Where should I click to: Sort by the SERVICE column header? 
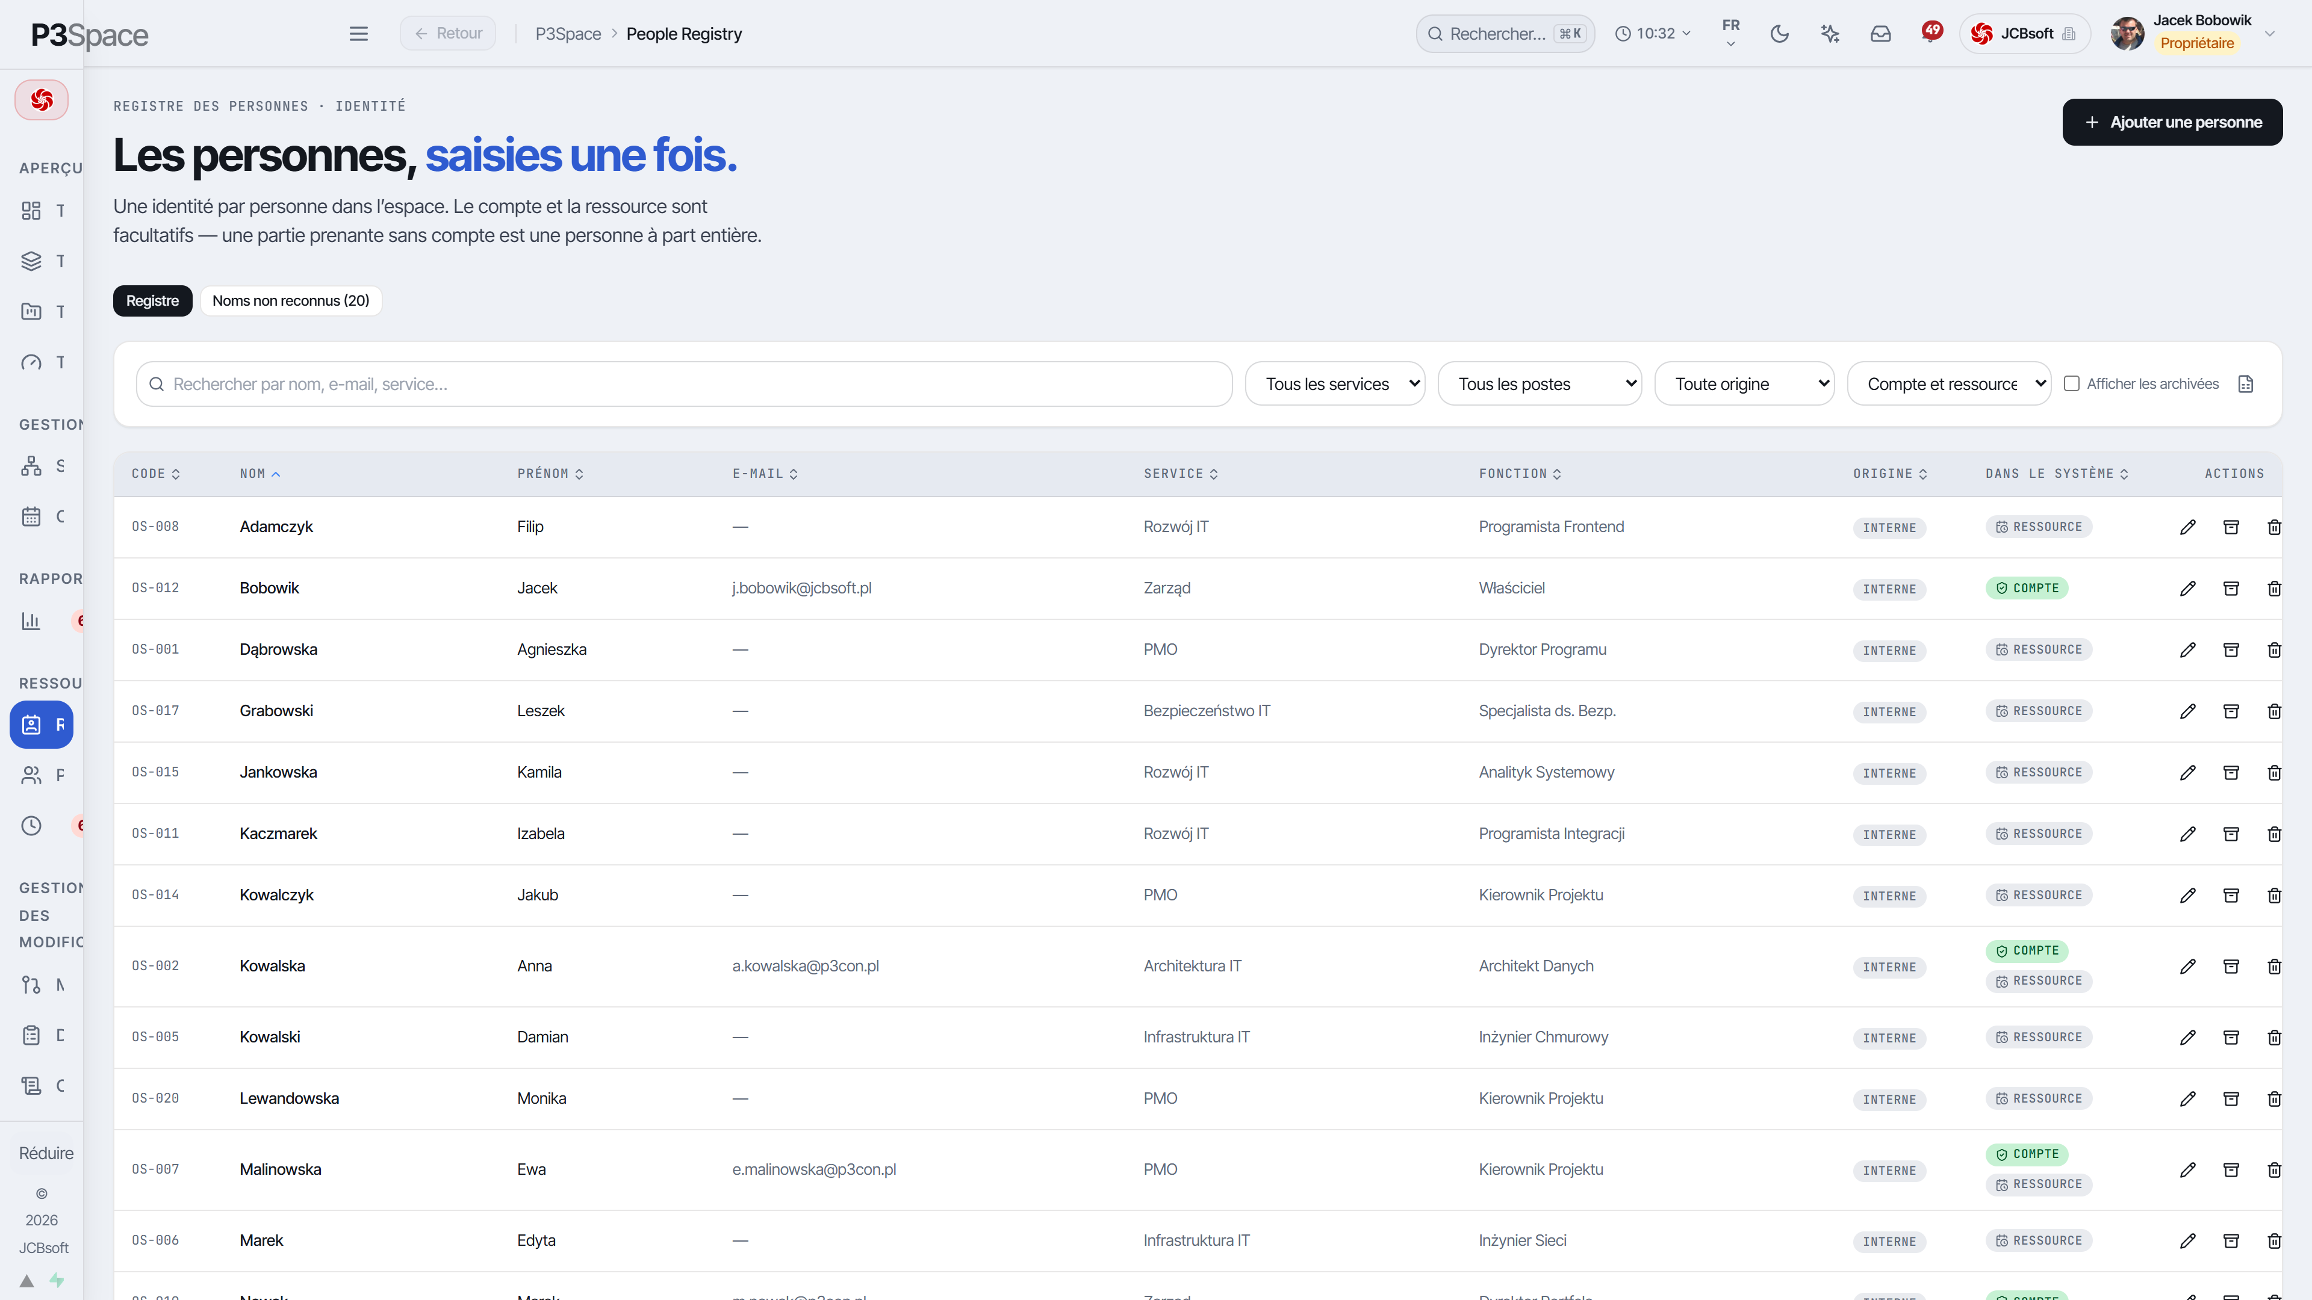(1180, 474)
